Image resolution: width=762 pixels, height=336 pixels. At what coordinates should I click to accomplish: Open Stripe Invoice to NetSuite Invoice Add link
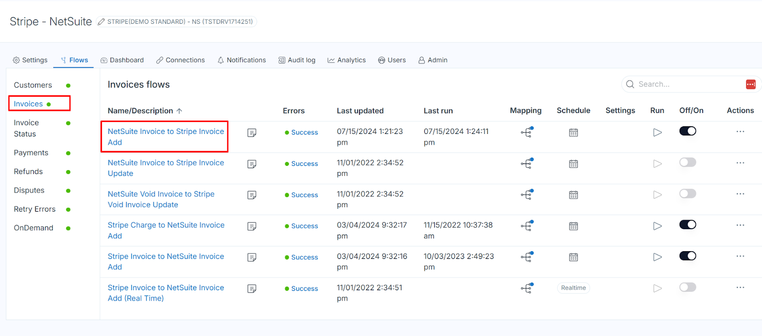pyautogui.click(x=166, y=262)
